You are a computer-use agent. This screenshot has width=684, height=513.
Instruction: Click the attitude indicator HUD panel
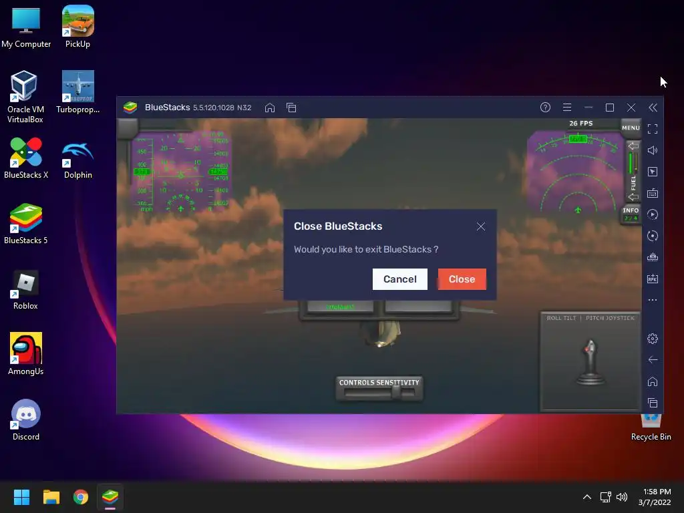click(x=180, y=173)
